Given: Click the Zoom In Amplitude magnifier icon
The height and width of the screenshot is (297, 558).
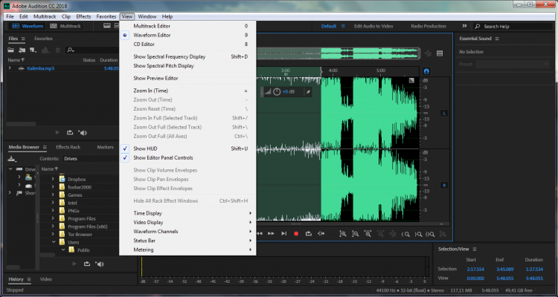Looking at the screenshot, I should tap(344, 234).
